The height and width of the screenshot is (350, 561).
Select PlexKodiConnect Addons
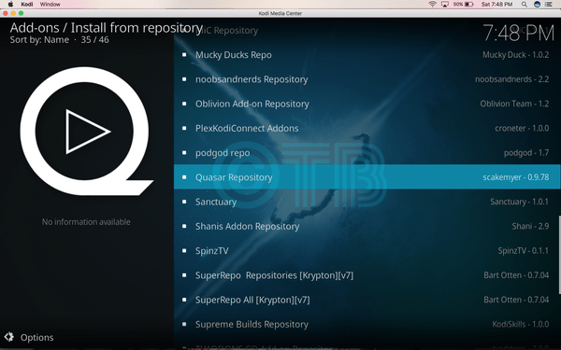[x=367, y=128]
